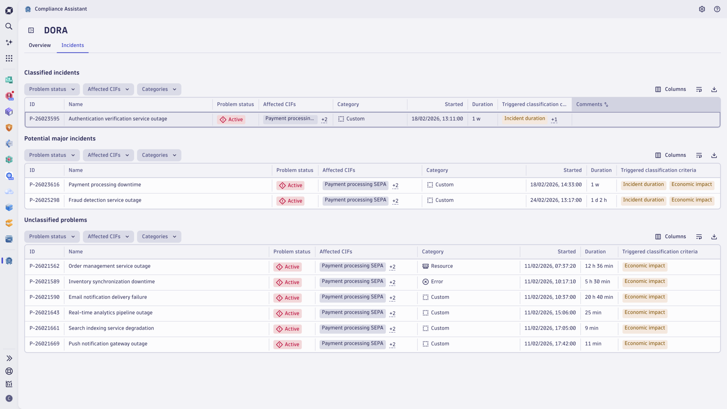Switch to the Overview tab

[x=39, y=45]
